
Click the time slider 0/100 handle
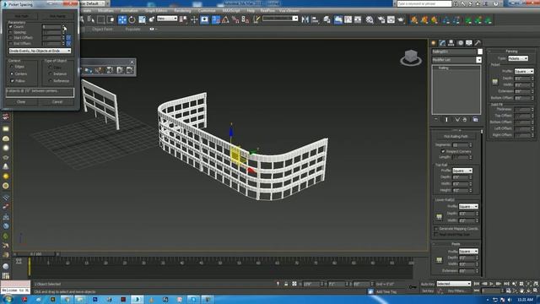[x=35, y=254]
